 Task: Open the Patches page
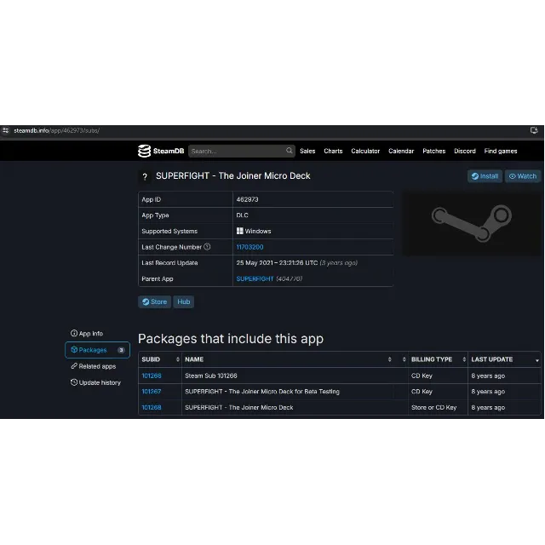tap(433, 152)
